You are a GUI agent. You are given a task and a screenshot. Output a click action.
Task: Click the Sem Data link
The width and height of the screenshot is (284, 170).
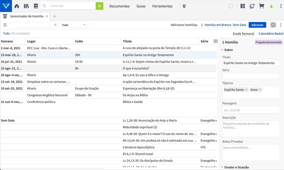[x=239, y=25]
